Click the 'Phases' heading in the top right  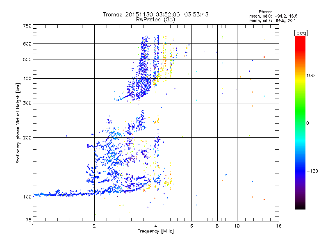[265, 12]
